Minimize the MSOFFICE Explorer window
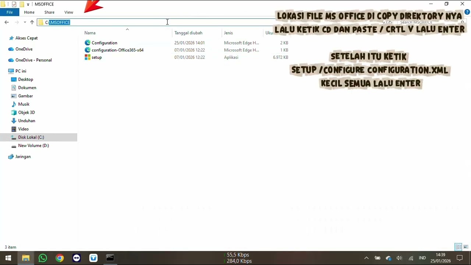Viewport: 471px width, 265px height. point(431,4)
